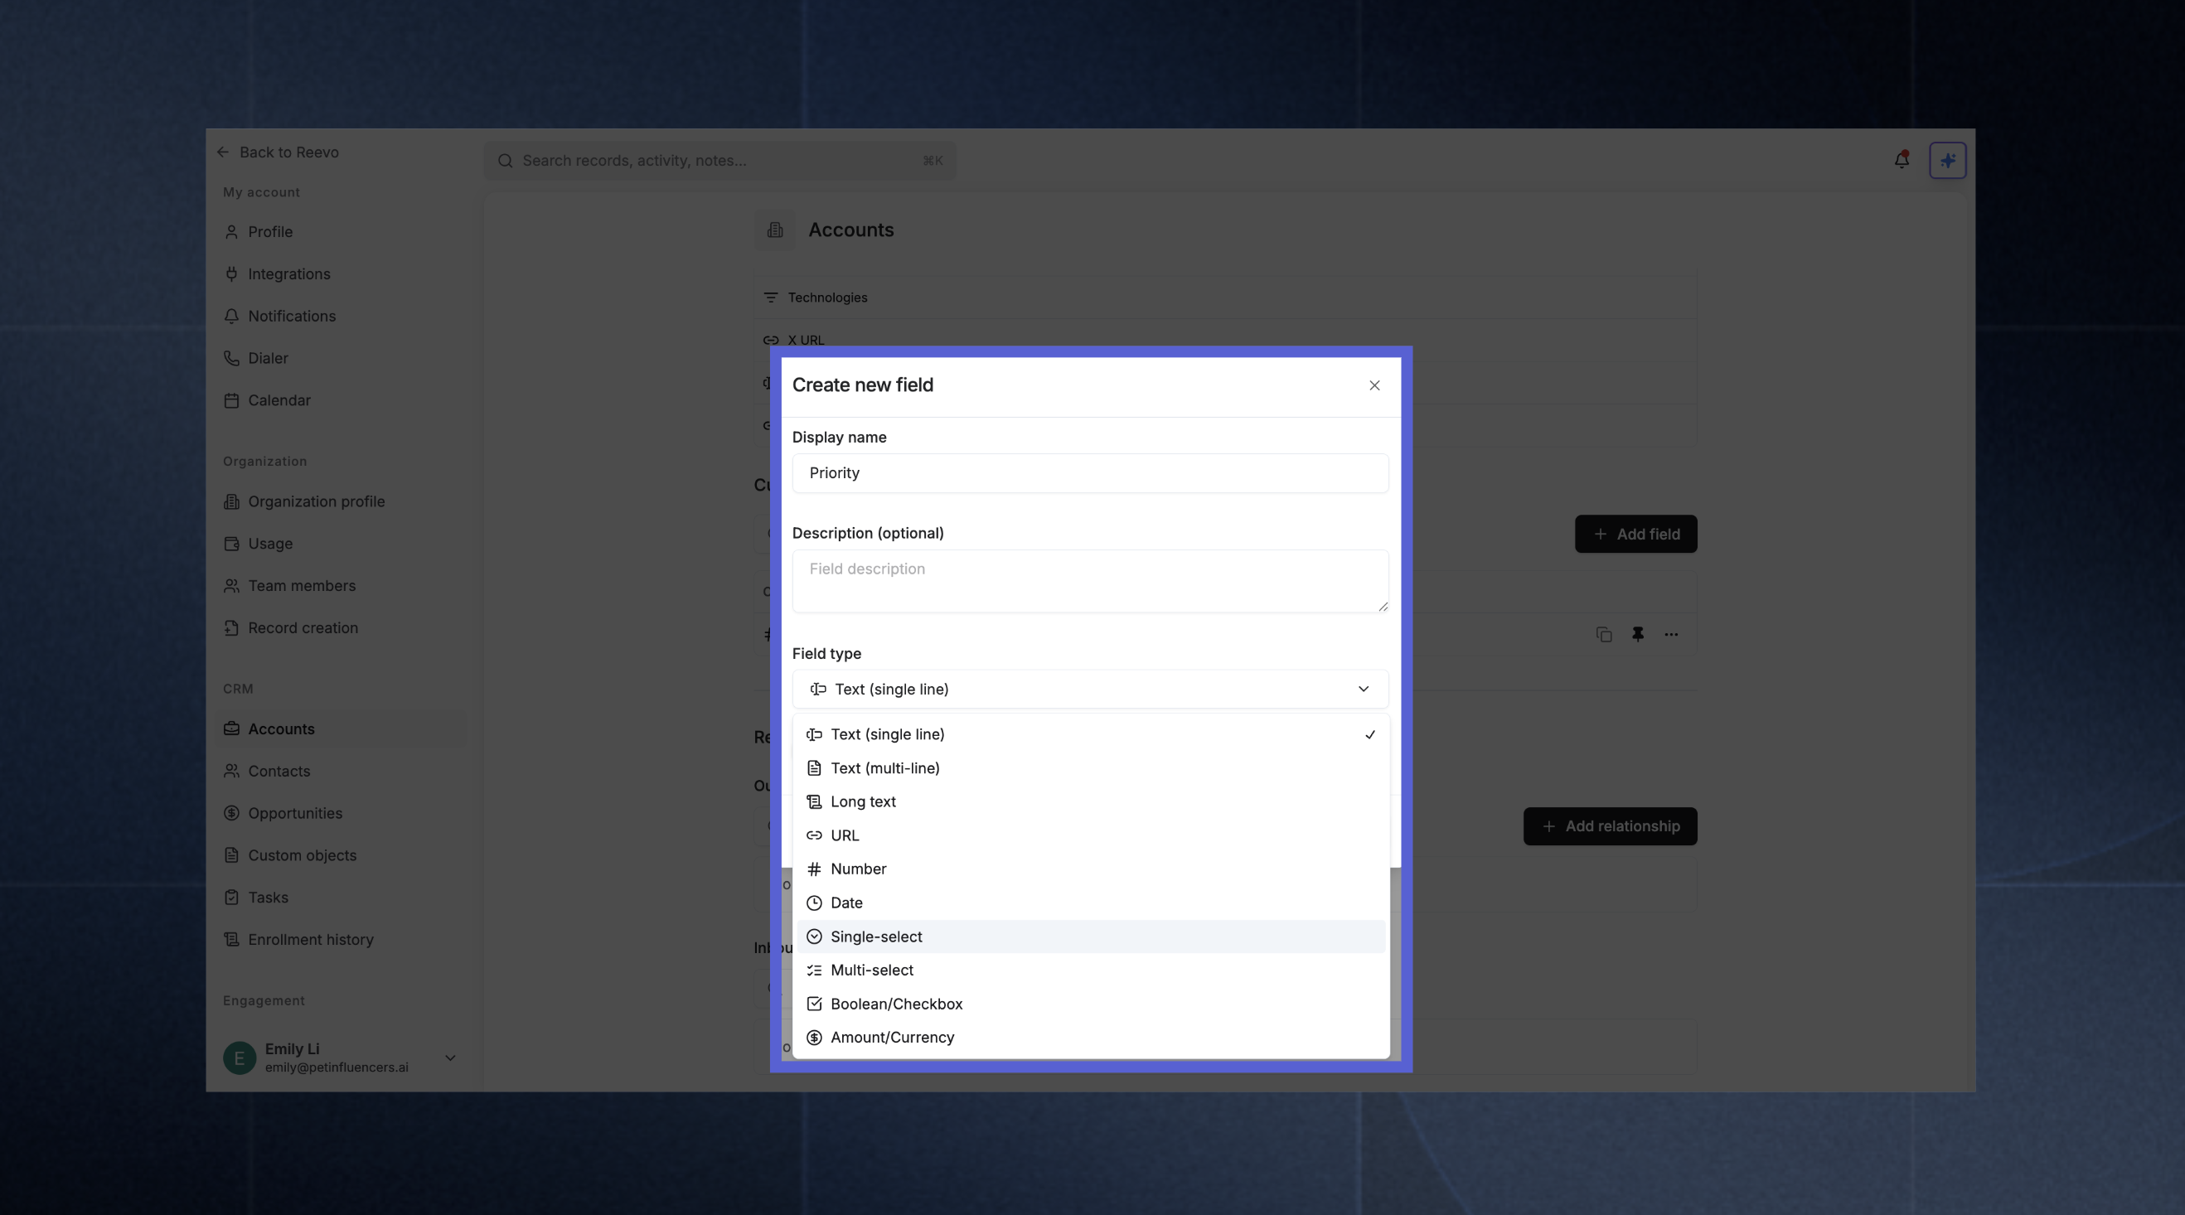Open the three-dot more options icon

pyautogui.click(x=1670, y=634)
